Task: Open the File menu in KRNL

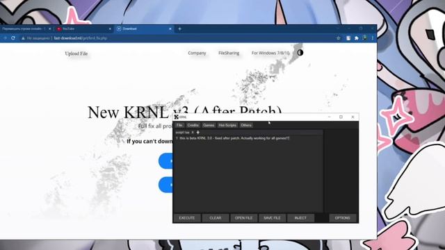Action: pos(179,125)
